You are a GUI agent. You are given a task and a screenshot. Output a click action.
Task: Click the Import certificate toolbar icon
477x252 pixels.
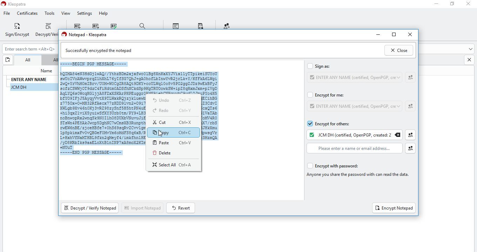[78, 26]
